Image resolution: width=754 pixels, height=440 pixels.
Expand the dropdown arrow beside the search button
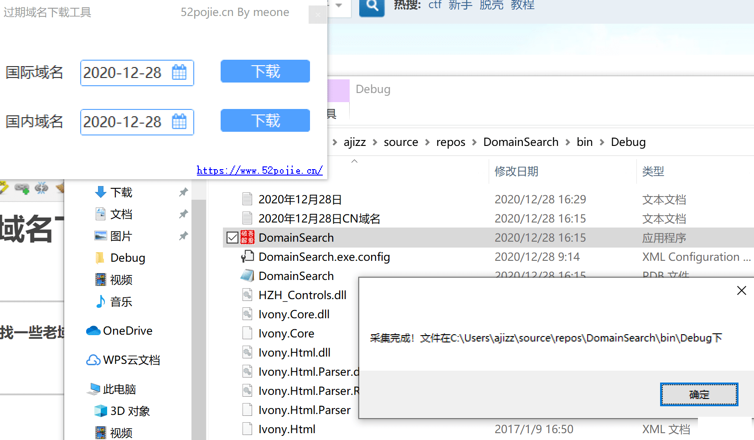[x=339, y=5]
